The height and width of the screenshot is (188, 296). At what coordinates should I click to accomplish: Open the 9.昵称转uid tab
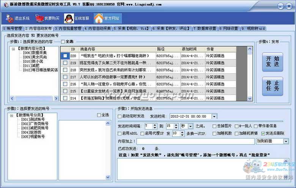click(x=253, y=28)
